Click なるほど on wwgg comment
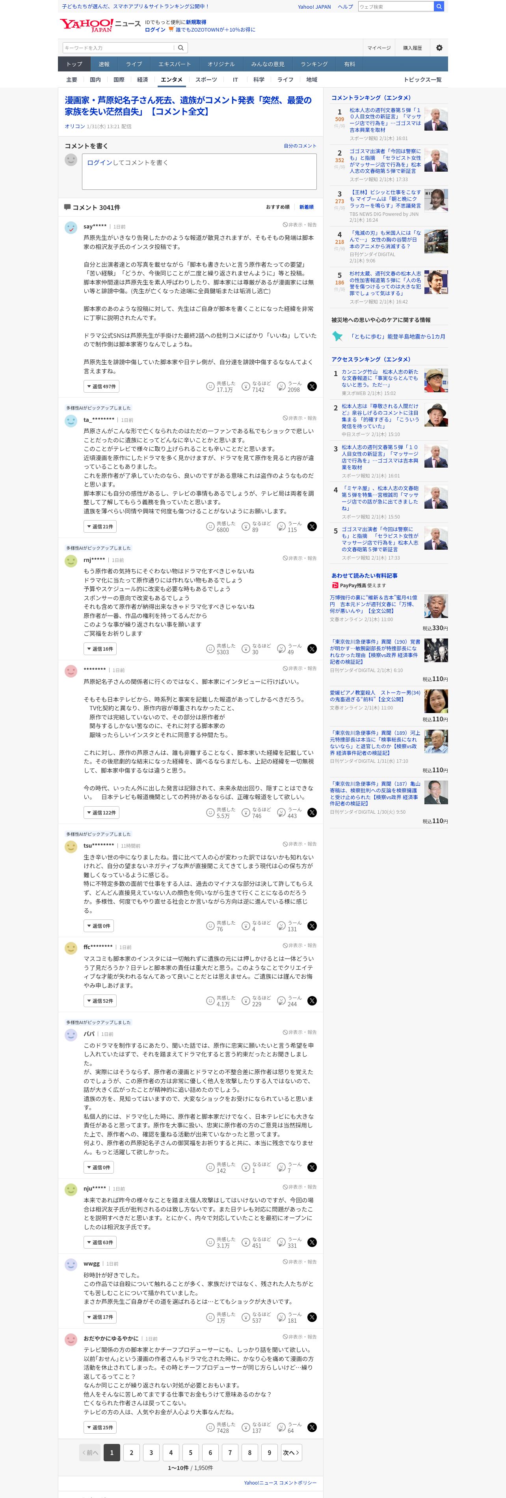Screen dimensions: 506x1498 [256, 1317]
